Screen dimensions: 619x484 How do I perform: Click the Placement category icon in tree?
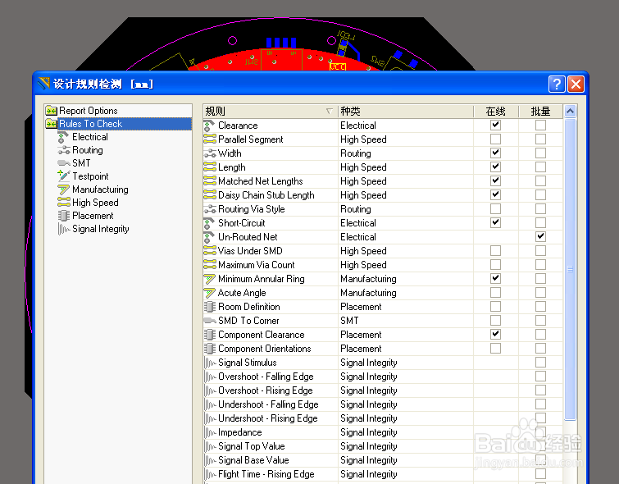click(64, 216)
